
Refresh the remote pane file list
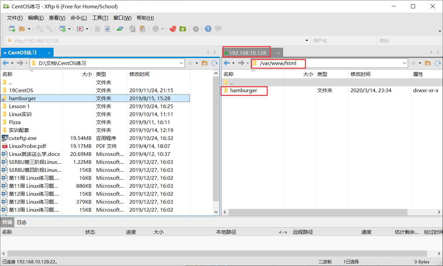438,63
